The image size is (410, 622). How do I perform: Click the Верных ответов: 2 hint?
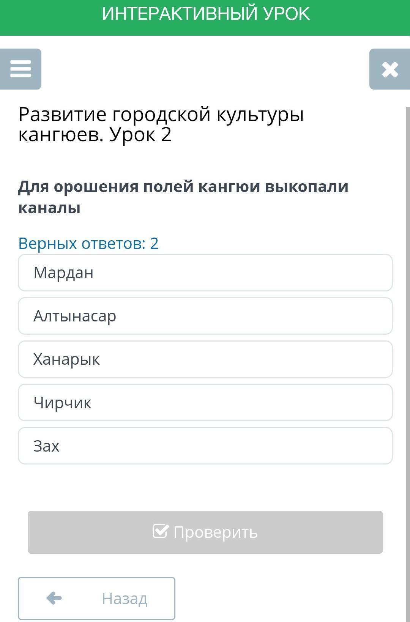(88, 243)
